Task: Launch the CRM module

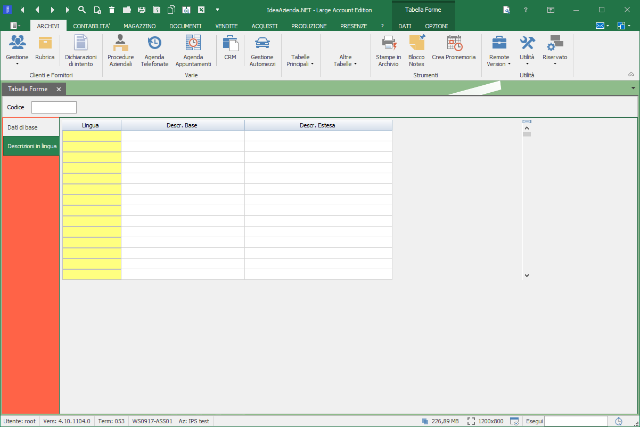Action: point(230,47)
